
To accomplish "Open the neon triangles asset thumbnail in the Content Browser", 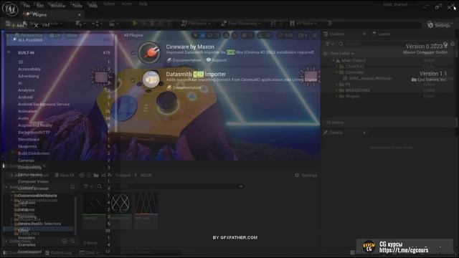I will (x=146, y=210).
